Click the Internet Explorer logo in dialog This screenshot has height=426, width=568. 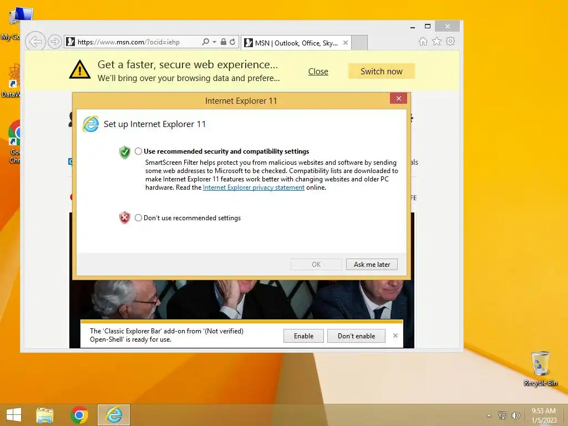click(90, 124)
